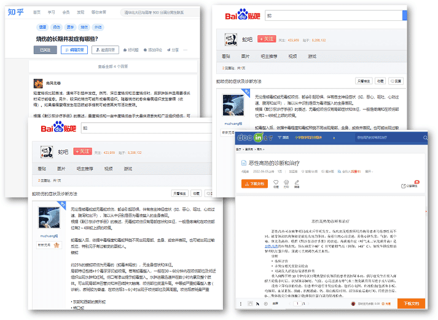The height and width of the screenshot is (320, 438).
Task: Open 发现 in Zhihu navigation
Action: (x=80, y=12)
